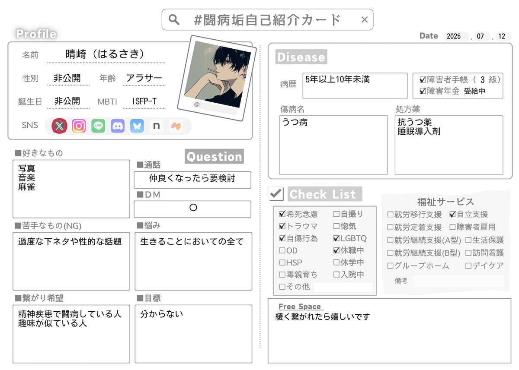Check the 就労継続支援(A型) checkbox
519x370 pixels.
[391, 240]
